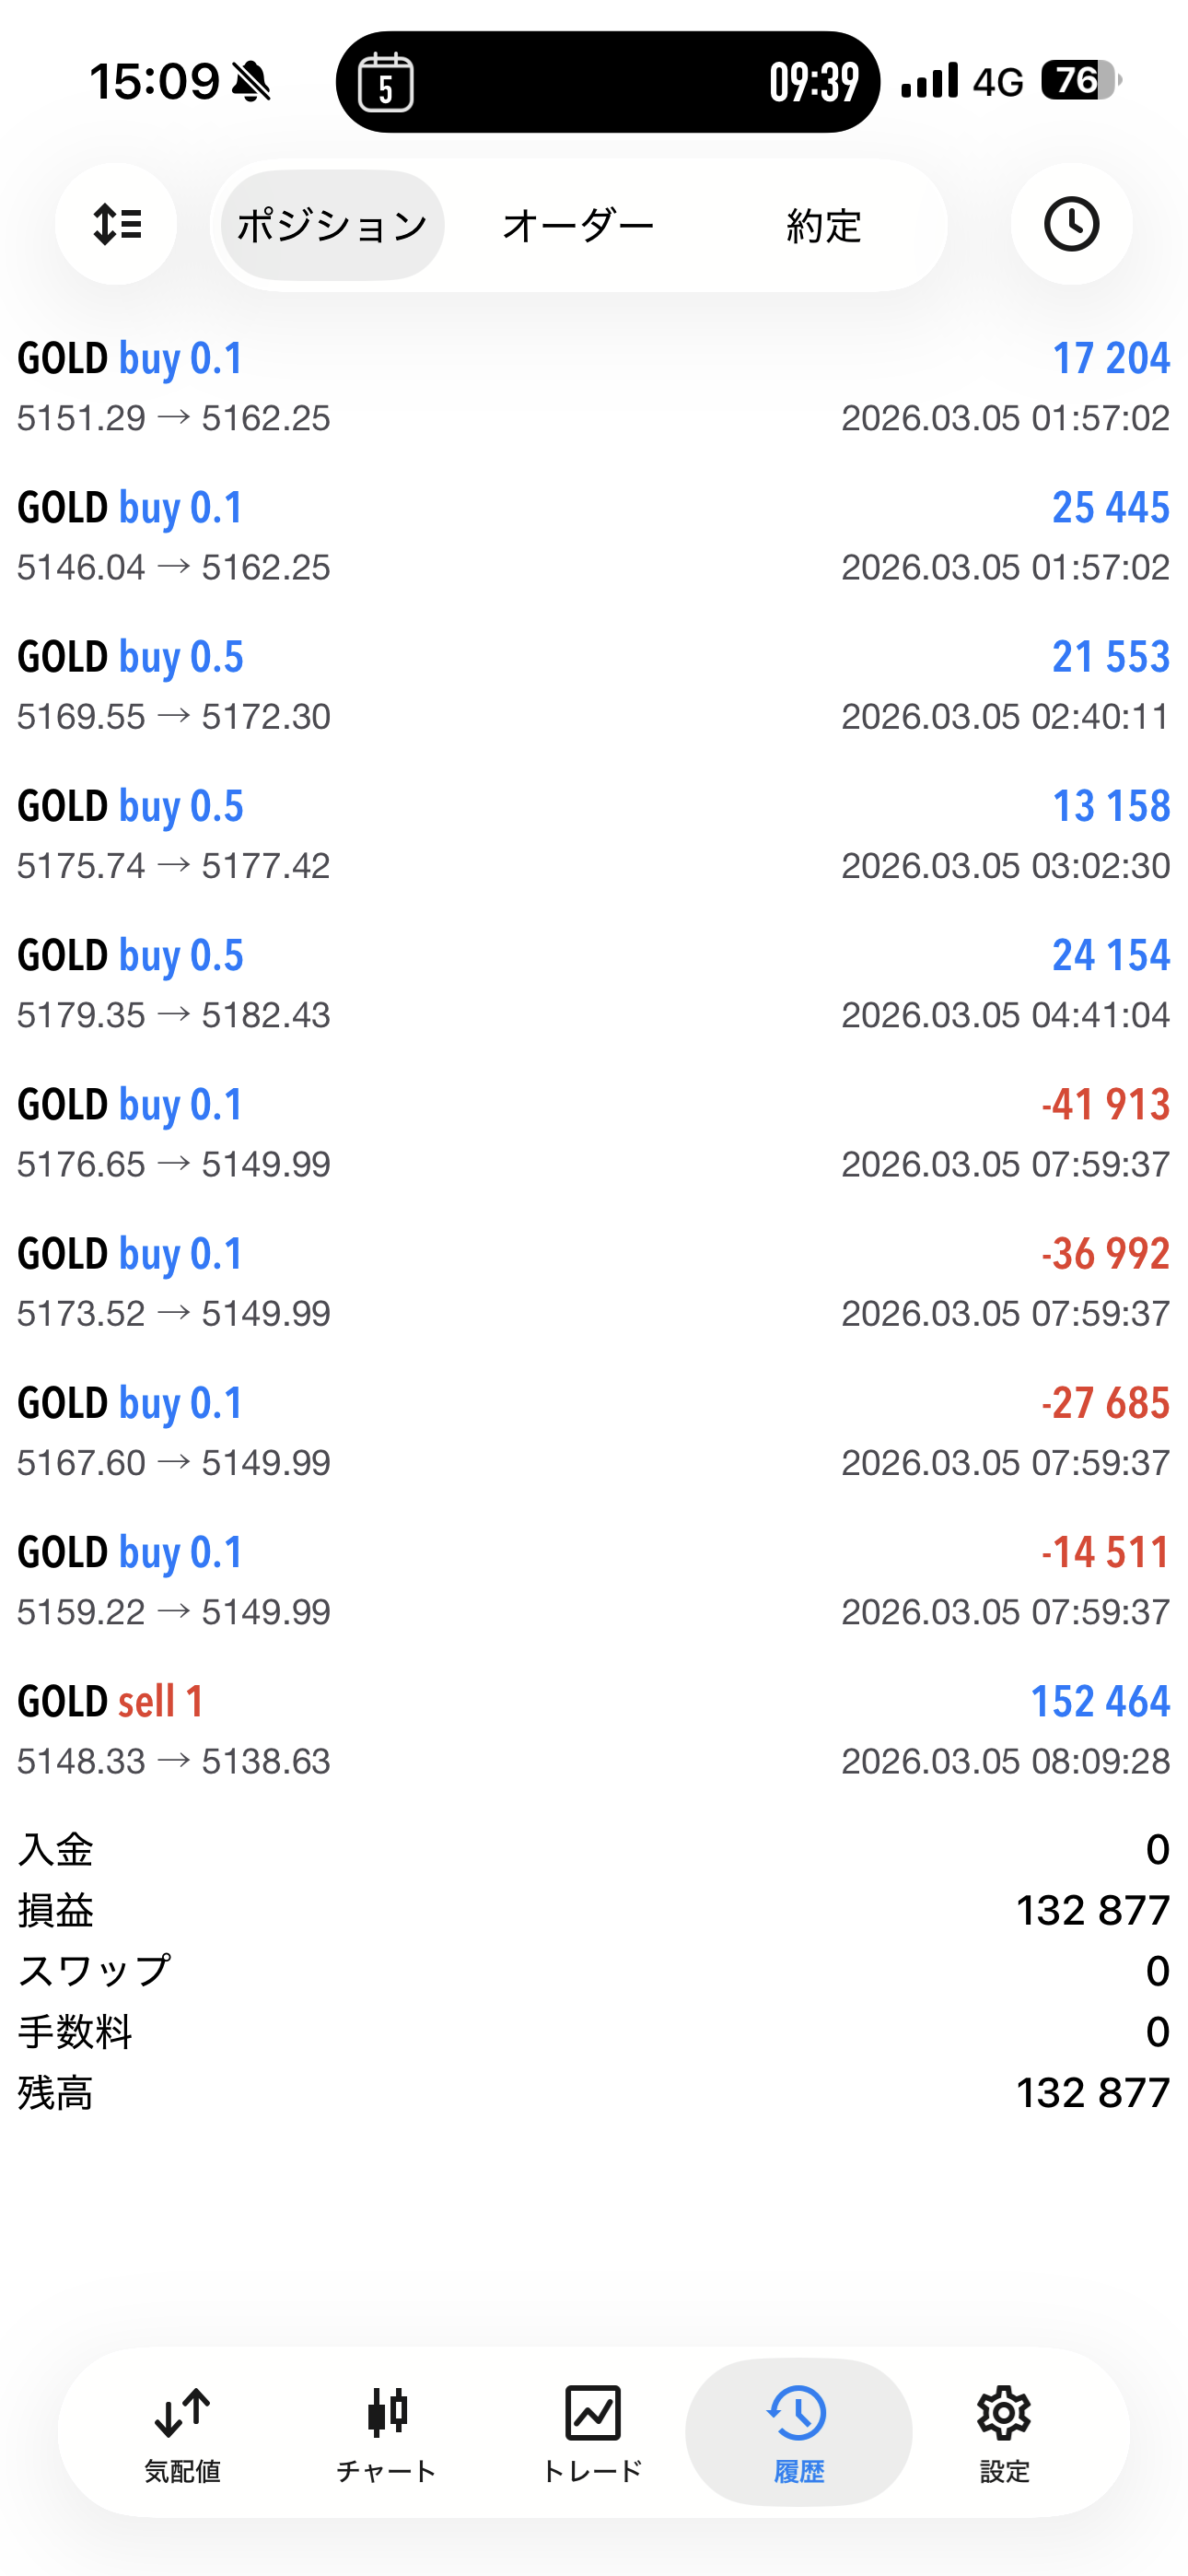This screenshot has width=1188, height=2576.
Task: Go to the トレード trade tab
Action: point(592,2432)
